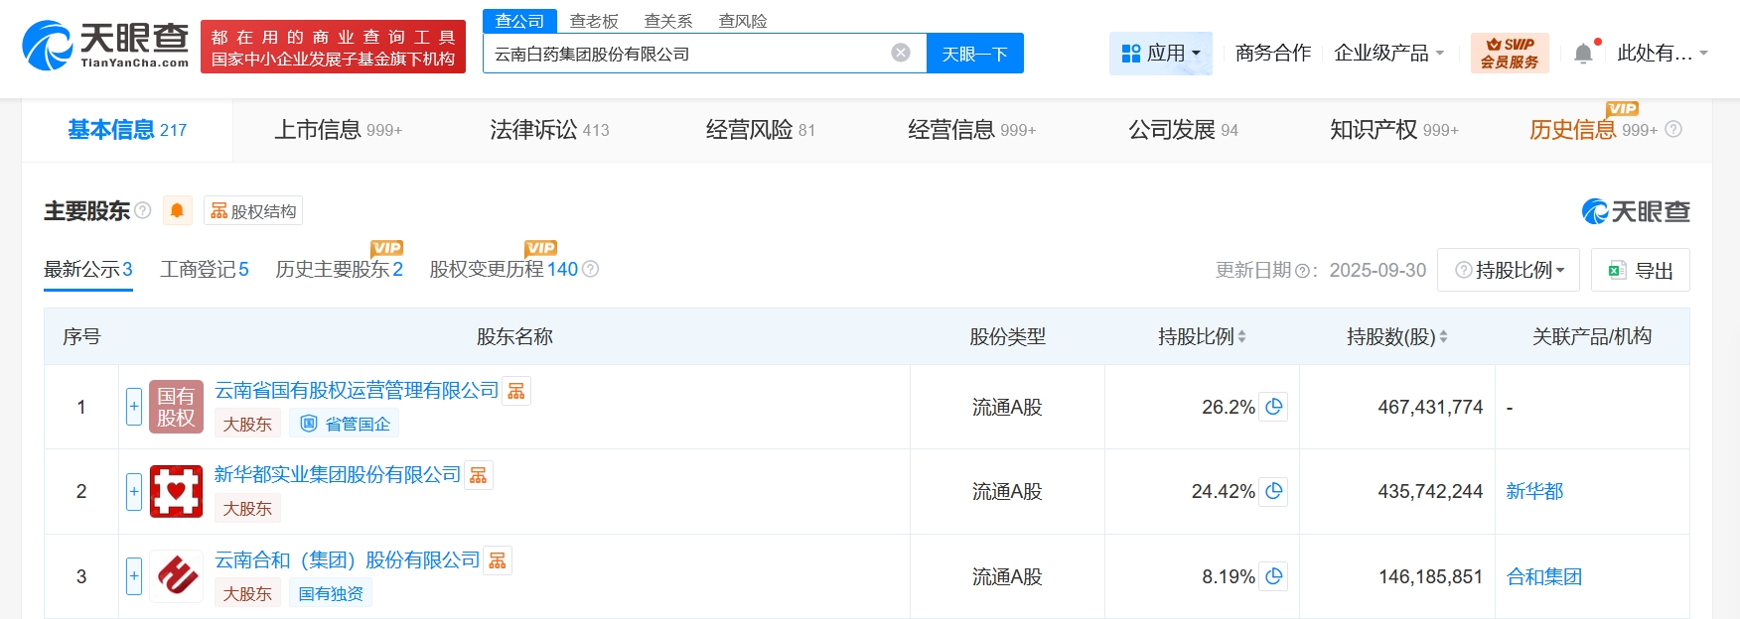1740x619 pixels.
Task: Click the 天眼一下 search button
Action: (974, 54)
